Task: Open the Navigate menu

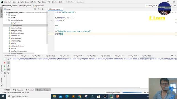Action: point(21,2)
